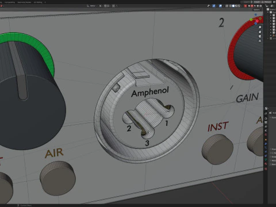
Task: Switch to solid viewport shading
Action: [x=233, y=6]
